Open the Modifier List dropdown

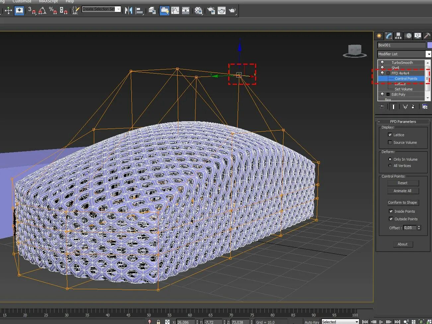click(x=429, y=54)
